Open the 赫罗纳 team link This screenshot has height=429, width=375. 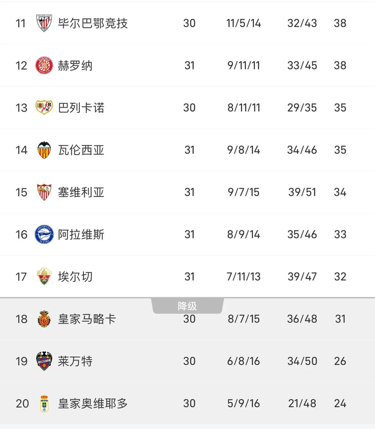[x=75, y=66]
